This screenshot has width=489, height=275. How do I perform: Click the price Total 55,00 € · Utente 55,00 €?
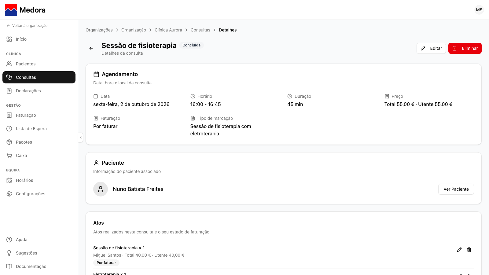[x=418, y=104]
